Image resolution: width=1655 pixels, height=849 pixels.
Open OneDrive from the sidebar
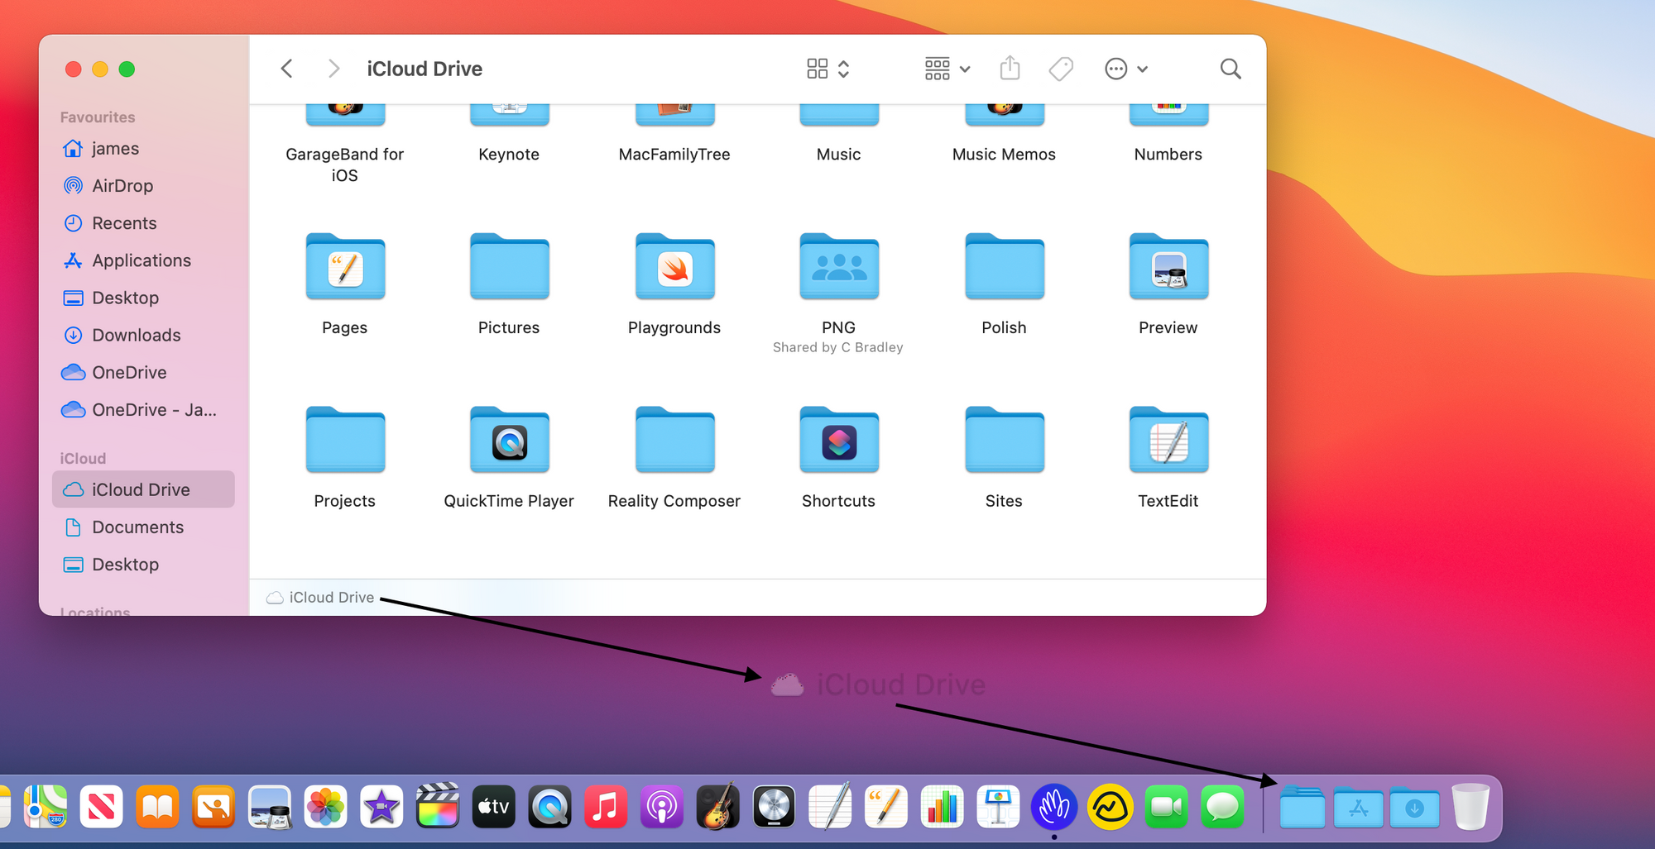[x=129, y=372]
